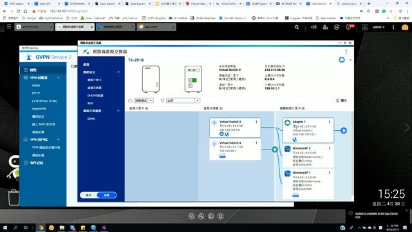The height and width of the screenshot is (232, 412).
Task: Open Virtual Switch 3 options menu
Action: (256, 122)
